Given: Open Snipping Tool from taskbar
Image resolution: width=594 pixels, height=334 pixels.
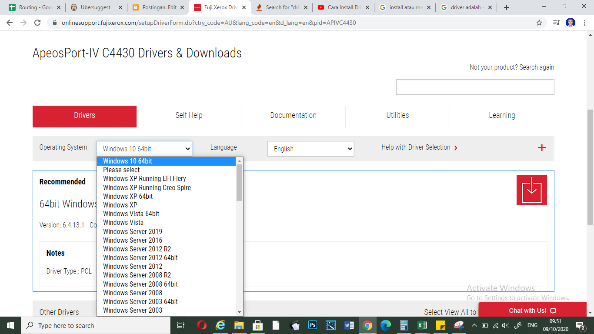Looking at the screenshot, I should click(458, 325).
